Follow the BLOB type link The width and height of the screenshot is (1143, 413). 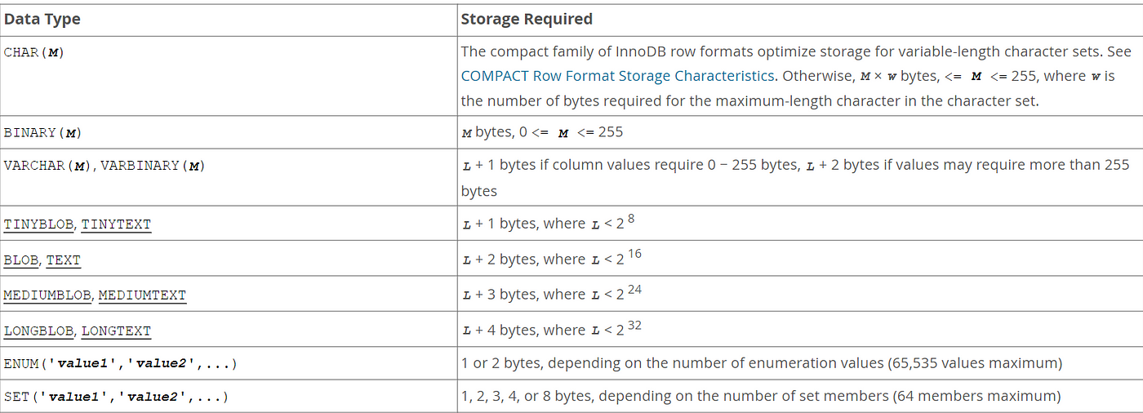coord(21,260)
